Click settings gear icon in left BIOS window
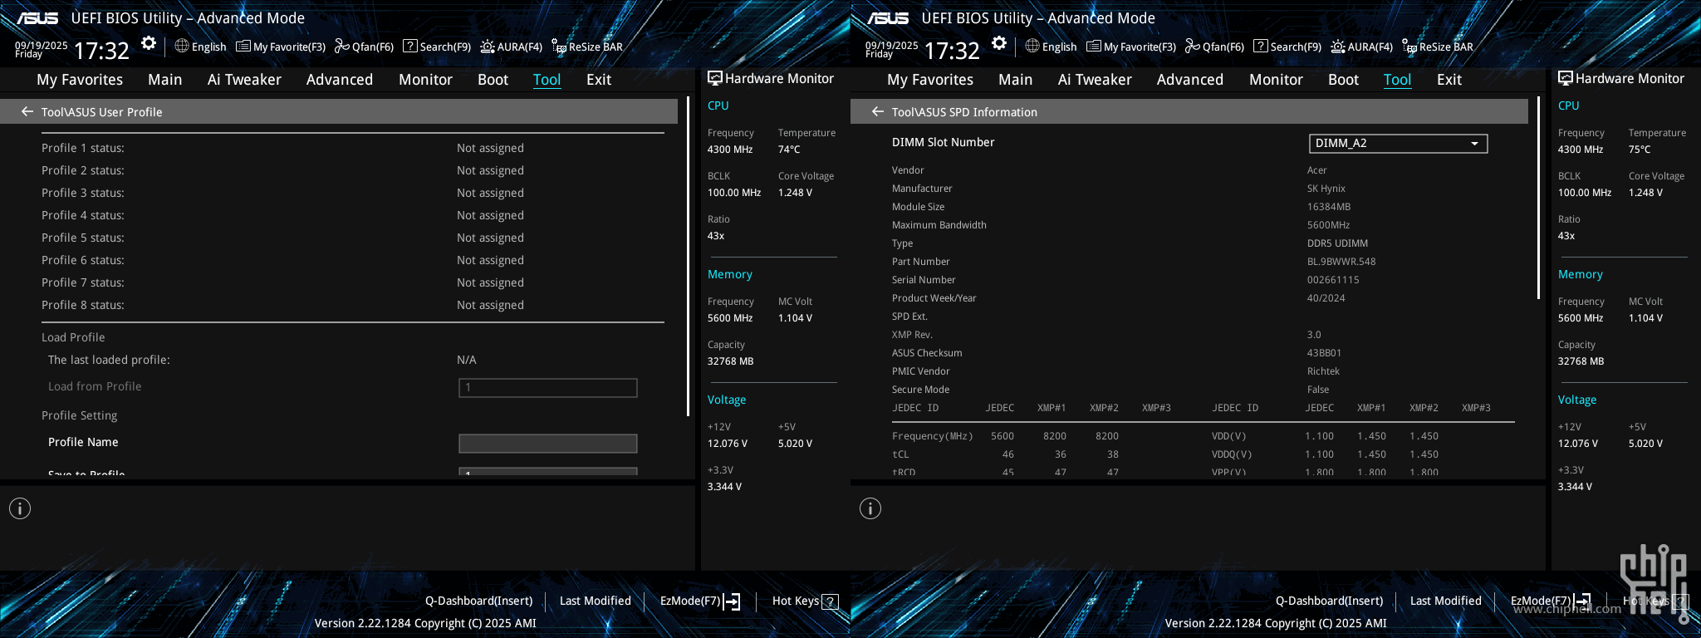 (x=149, y=43)
